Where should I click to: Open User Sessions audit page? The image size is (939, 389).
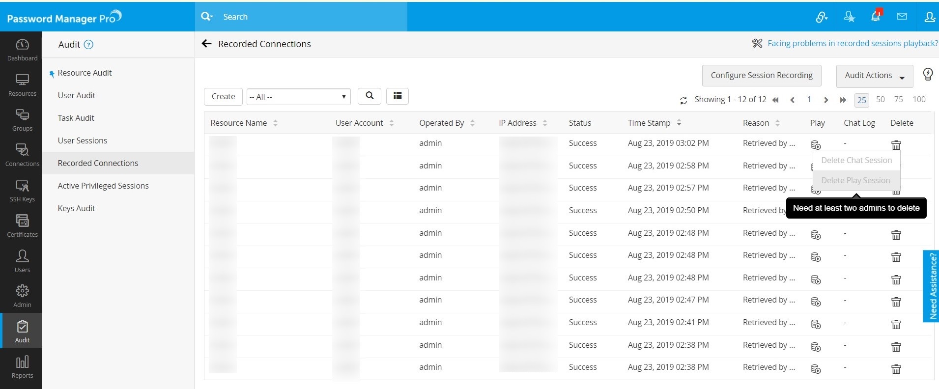tap(83, 140)
